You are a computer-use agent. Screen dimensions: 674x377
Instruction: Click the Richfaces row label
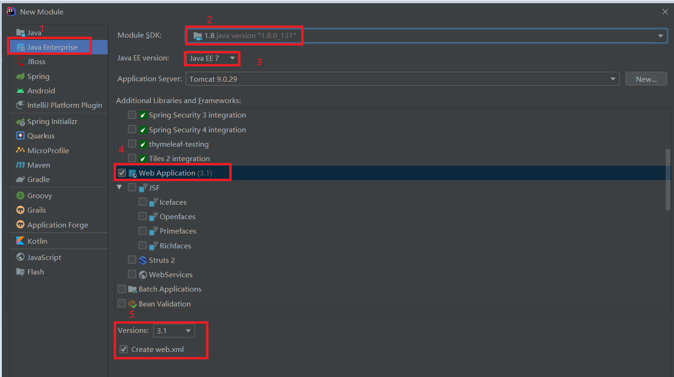pos(175,246)
